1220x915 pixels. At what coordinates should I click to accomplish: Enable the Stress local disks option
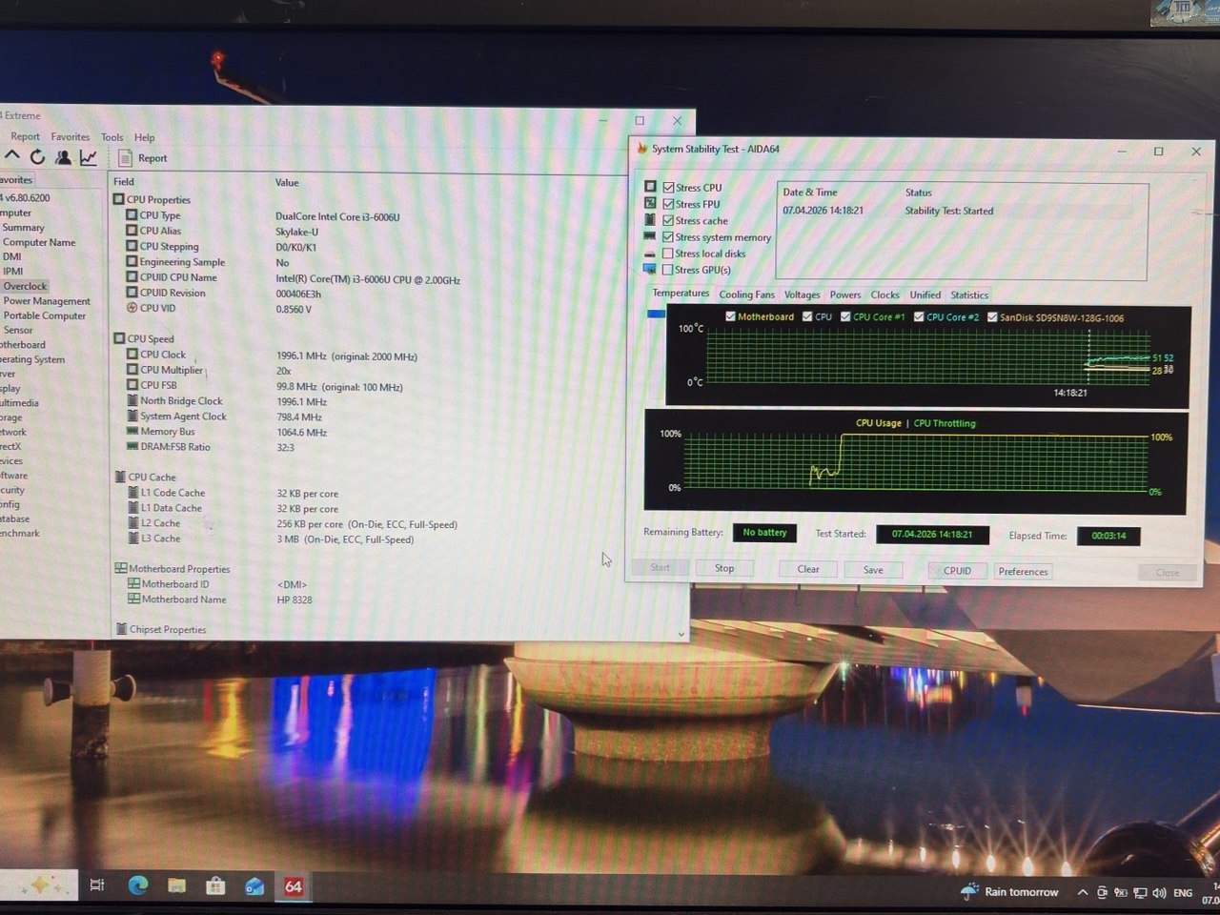click(x=668, y=254)
